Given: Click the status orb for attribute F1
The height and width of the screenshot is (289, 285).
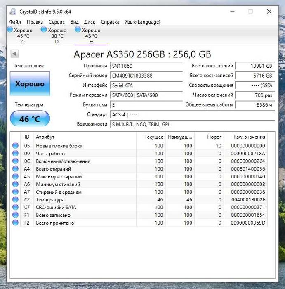Looking at the screenshot, I should pyautogui.click(x=15, y=215).
